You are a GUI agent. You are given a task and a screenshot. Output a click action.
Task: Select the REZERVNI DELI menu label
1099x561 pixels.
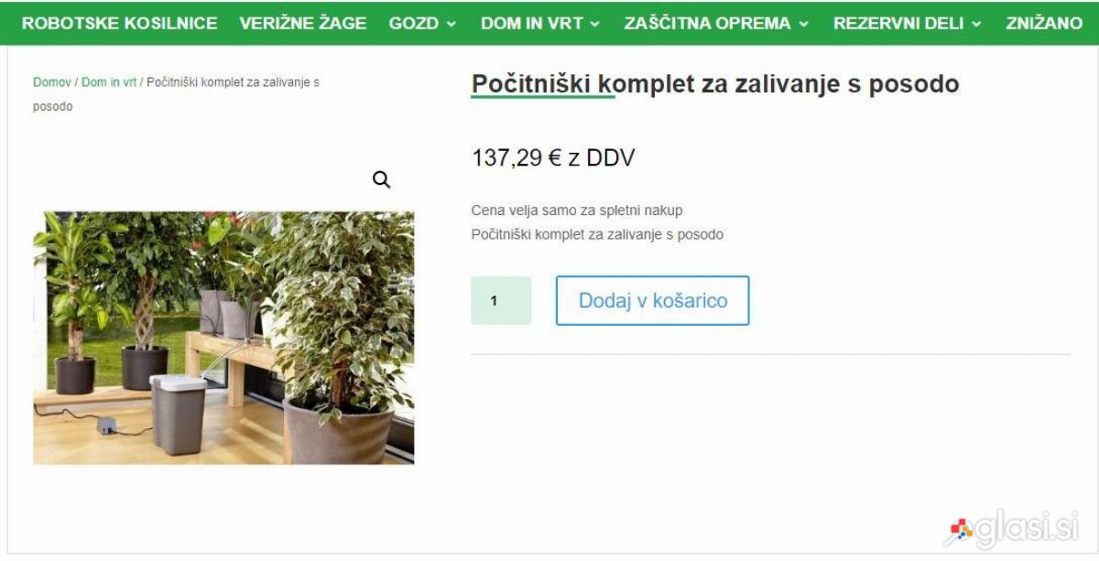(898, 24)
